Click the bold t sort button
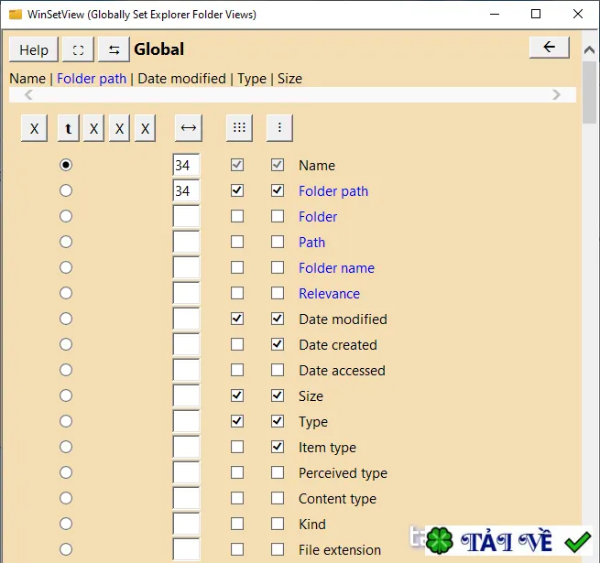Screen dimensions: 600x563 69,128
